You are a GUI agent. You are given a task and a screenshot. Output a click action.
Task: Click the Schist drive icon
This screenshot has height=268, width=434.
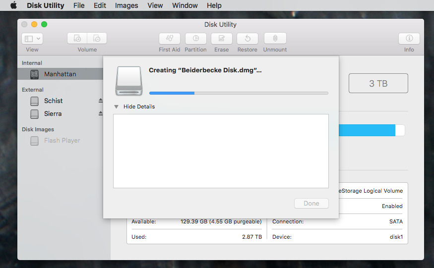pos(34,101)
